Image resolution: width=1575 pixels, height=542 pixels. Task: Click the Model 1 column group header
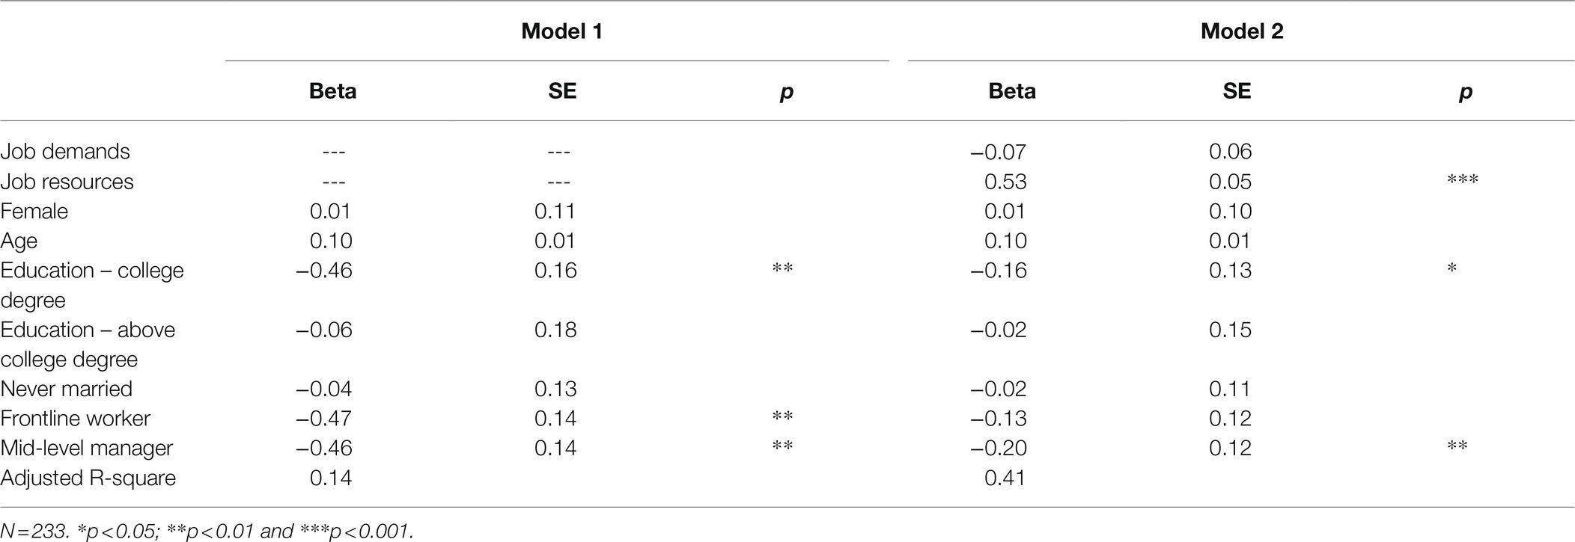[x=561, y=31]
